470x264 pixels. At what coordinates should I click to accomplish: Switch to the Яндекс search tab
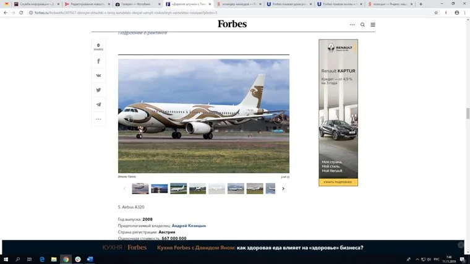coord(391,4)
